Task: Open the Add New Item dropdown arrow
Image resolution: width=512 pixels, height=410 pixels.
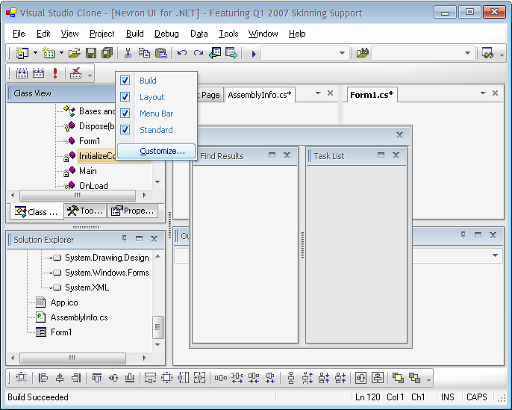Action: pos(61,53)
